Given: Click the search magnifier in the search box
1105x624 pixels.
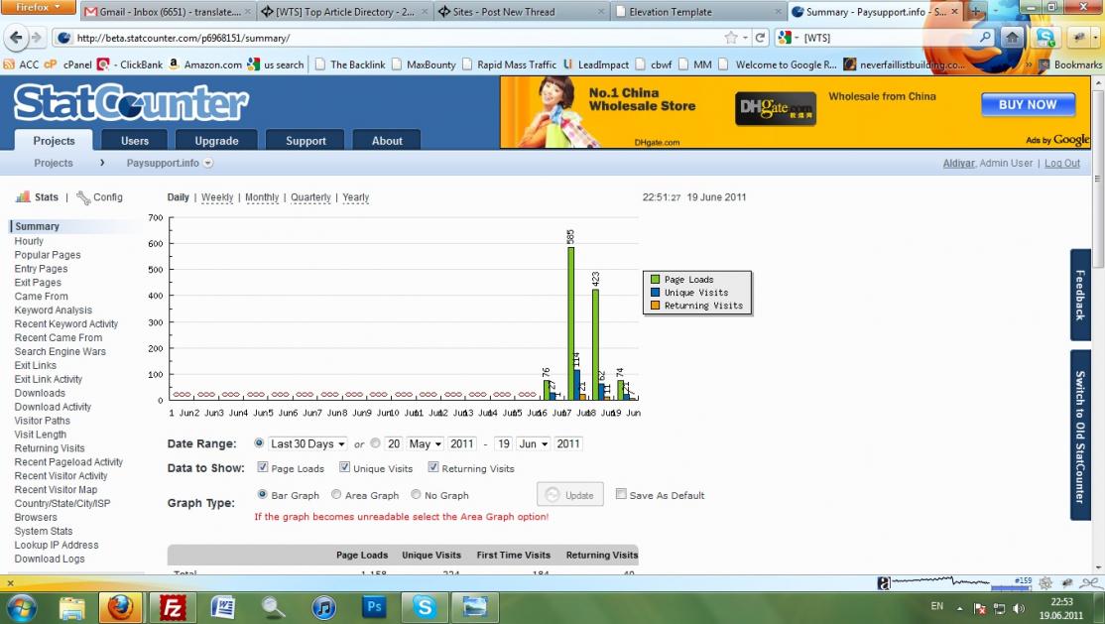Looking at the screenshot, I should [x=985, y=38].
